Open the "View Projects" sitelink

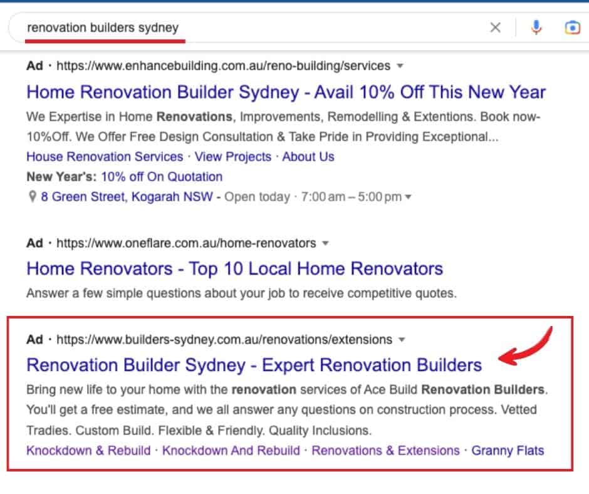pos(233,157)
